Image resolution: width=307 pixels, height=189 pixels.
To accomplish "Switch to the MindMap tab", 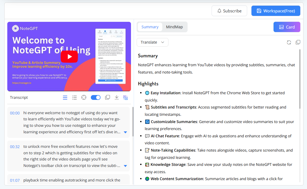I will [174, 27].
